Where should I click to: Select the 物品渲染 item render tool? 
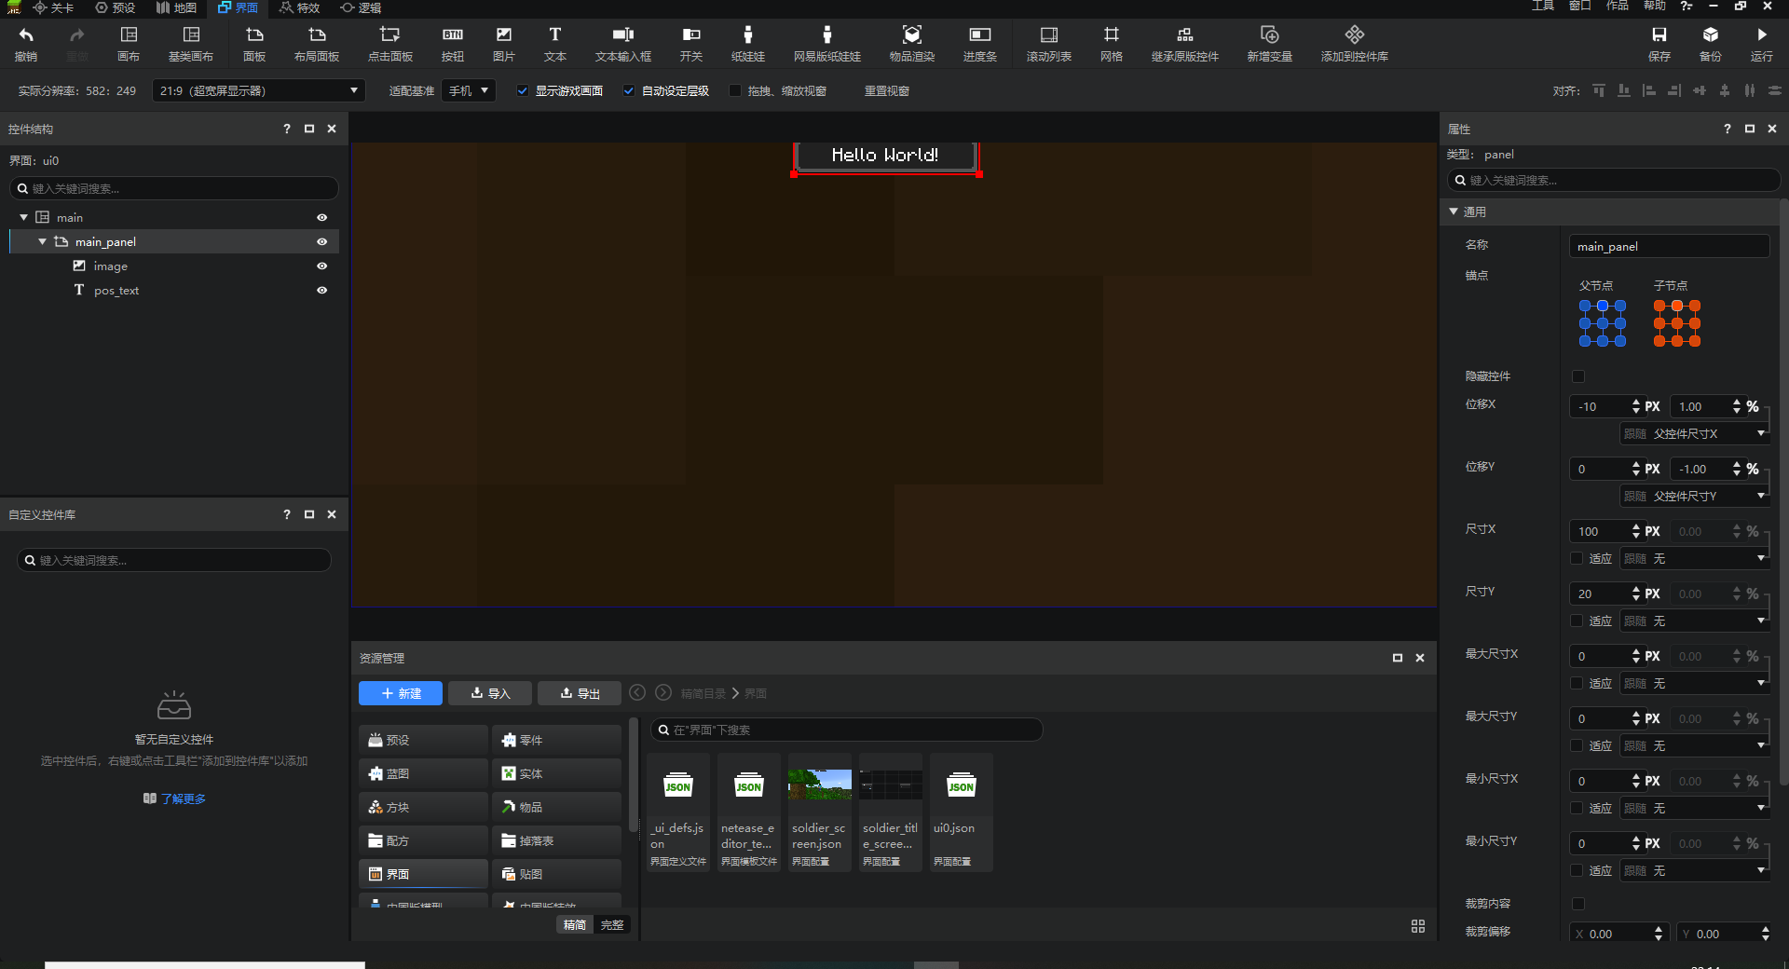click(911, 43)
